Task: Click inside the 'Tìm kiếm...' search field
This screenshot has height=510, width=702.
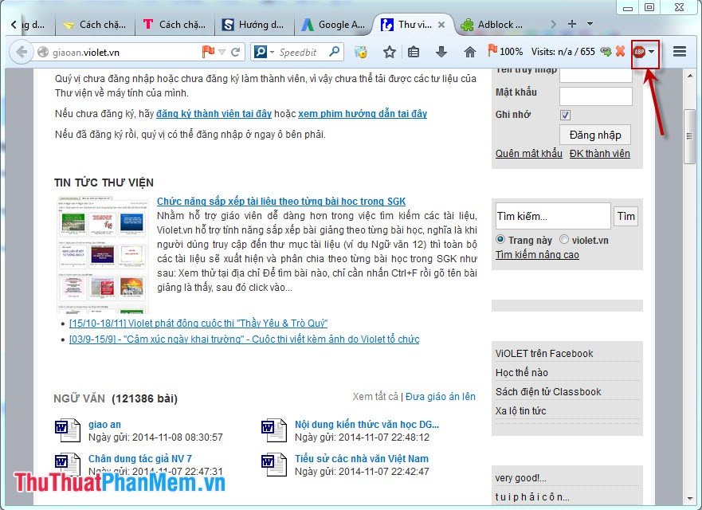Action: coord(551,215)
